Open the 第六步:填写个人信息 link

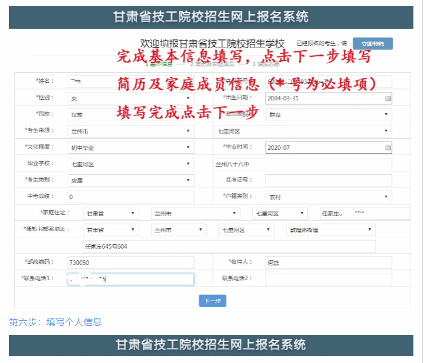click(x=55, y=322)
